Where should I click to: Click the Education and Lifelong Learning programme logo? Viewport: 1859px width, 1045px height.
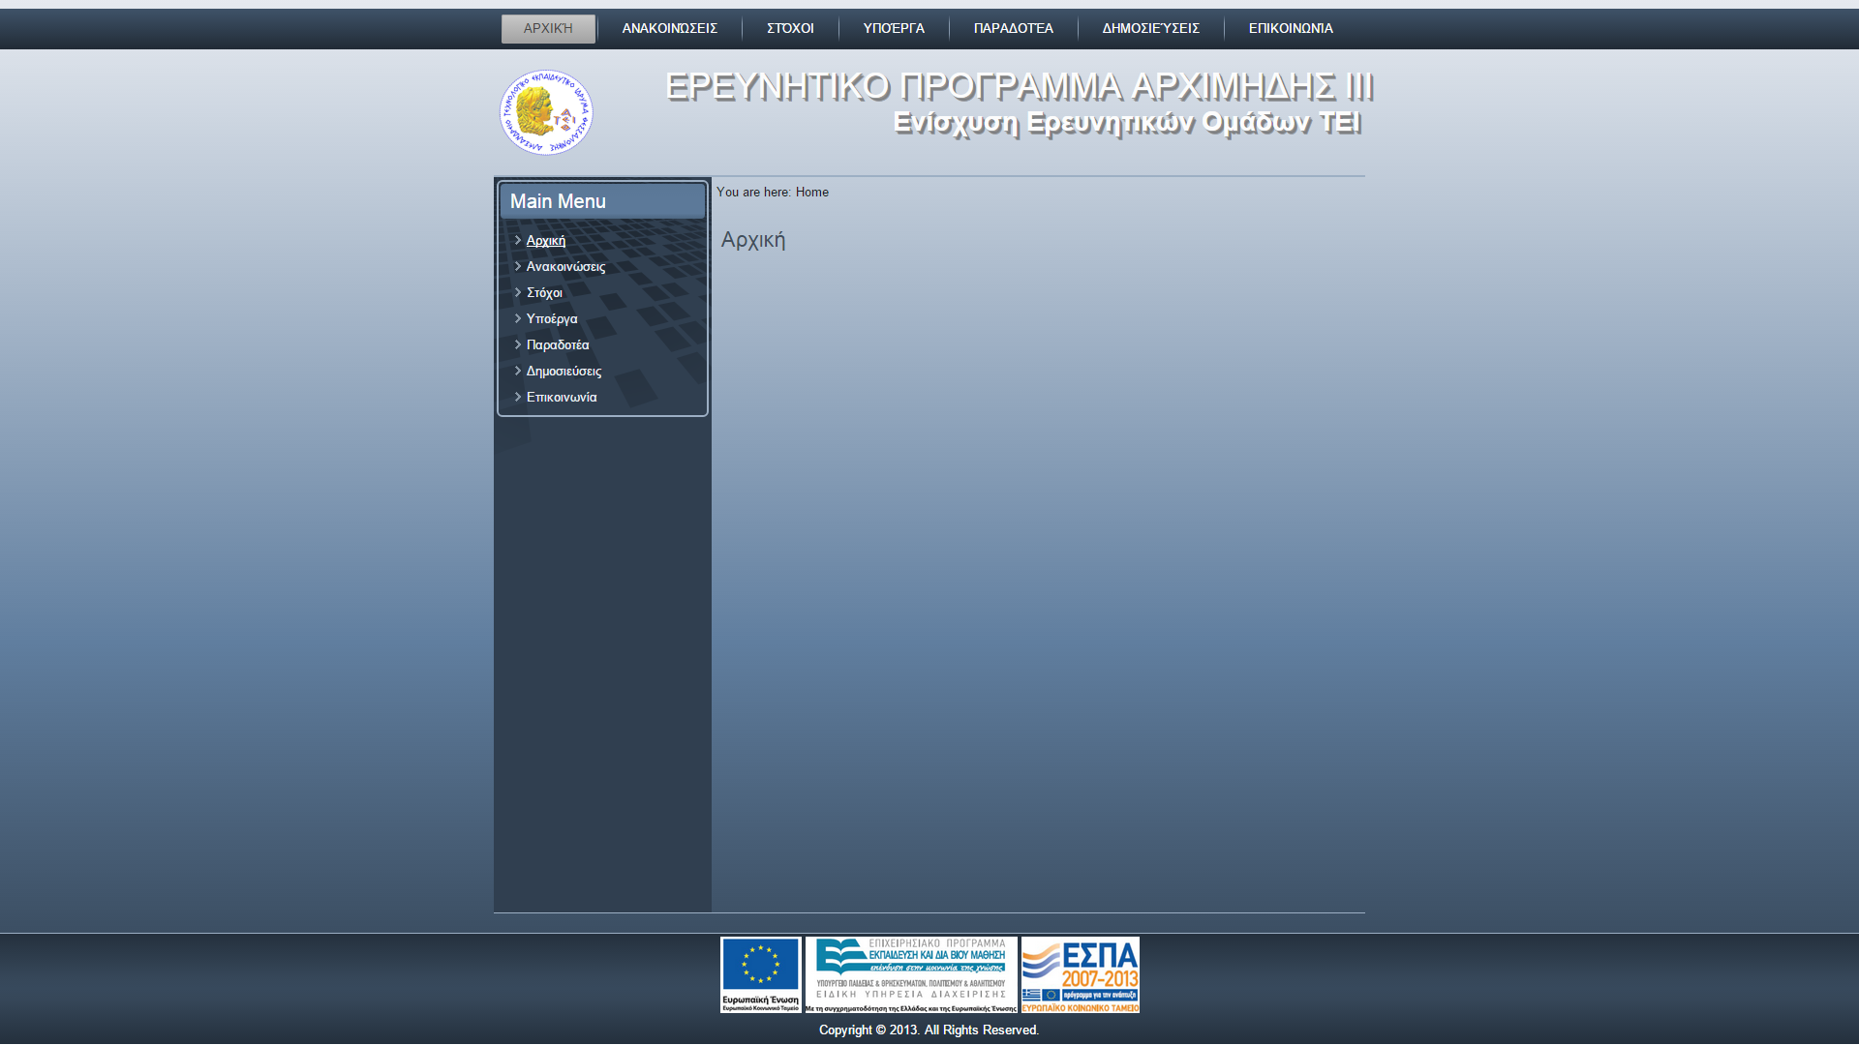pyautogui.click(x=910, y=974)
